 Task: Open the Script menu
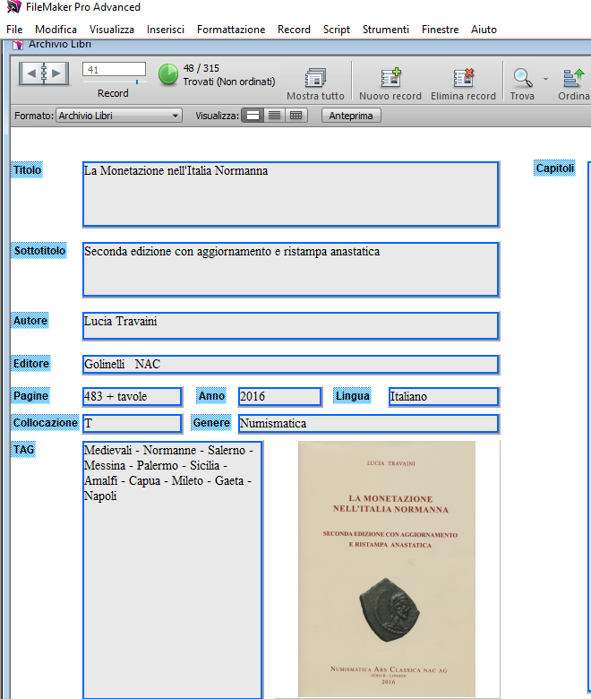click(337, 30)
